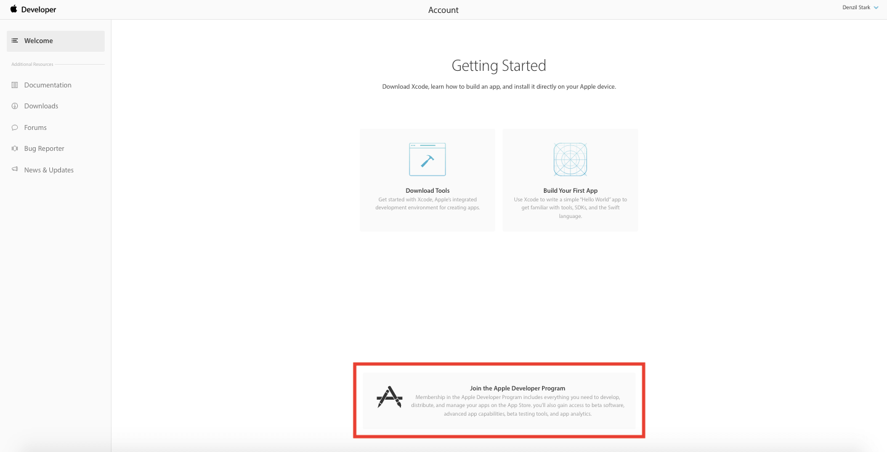
Task: Open the Denzil Stark account dropdown
Action: [861, 7]
